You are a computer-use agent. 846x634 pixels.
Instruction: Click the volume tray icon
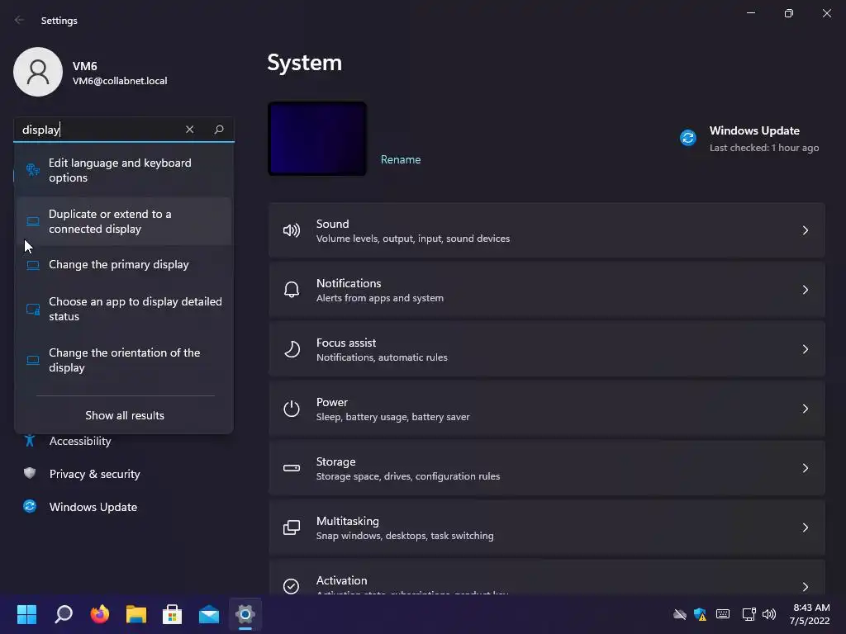769,614
